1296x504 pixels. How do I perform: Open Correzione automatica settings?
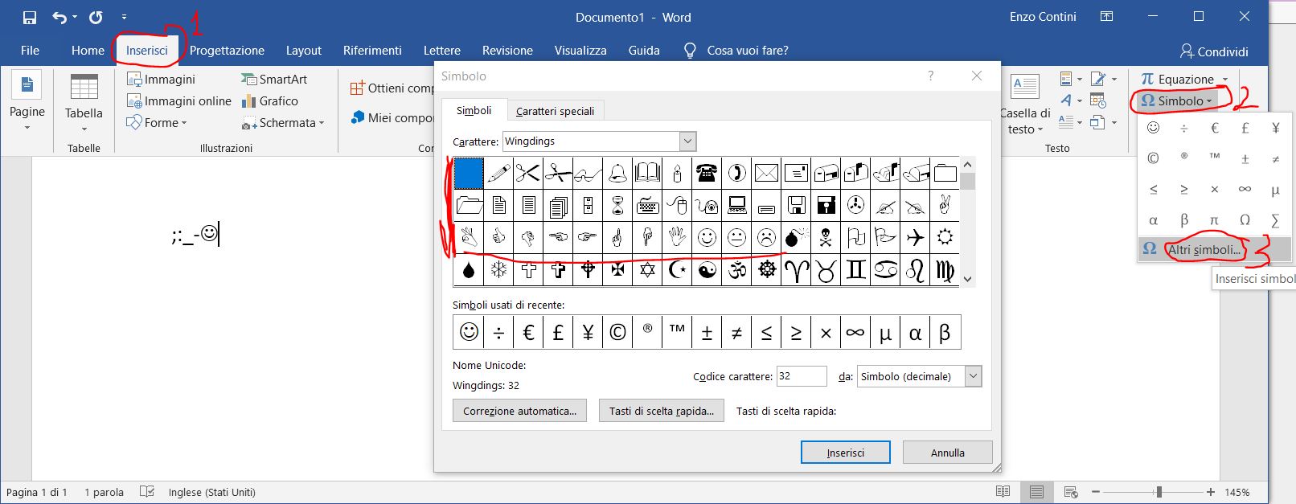click(x=519, y=411)
